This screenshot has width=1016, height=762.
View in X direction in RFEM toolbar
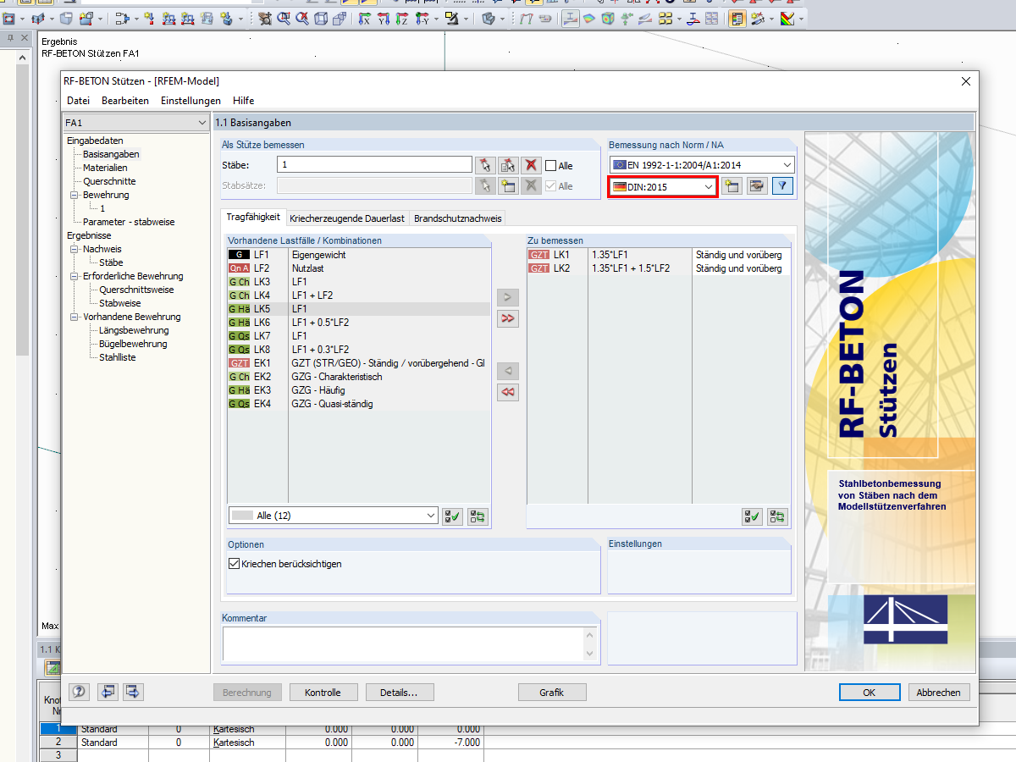coord(364,19)
